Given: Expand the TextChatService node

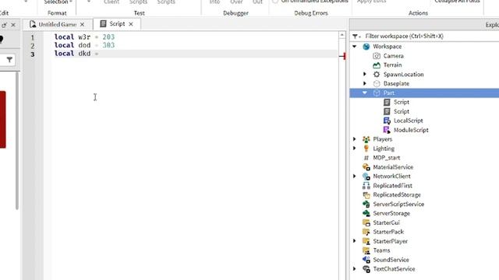Looking at the screenshot, I should point(355,269).
